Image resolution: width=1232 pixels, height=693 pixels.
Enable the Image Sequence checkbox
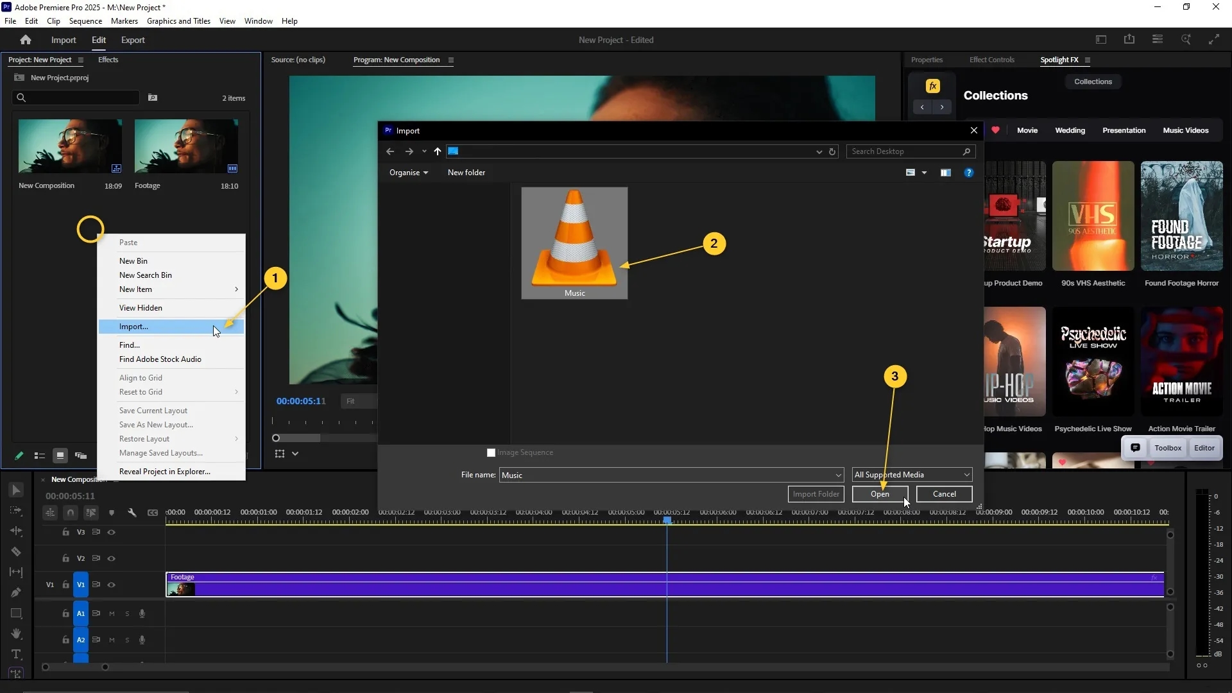click(491, 453)
